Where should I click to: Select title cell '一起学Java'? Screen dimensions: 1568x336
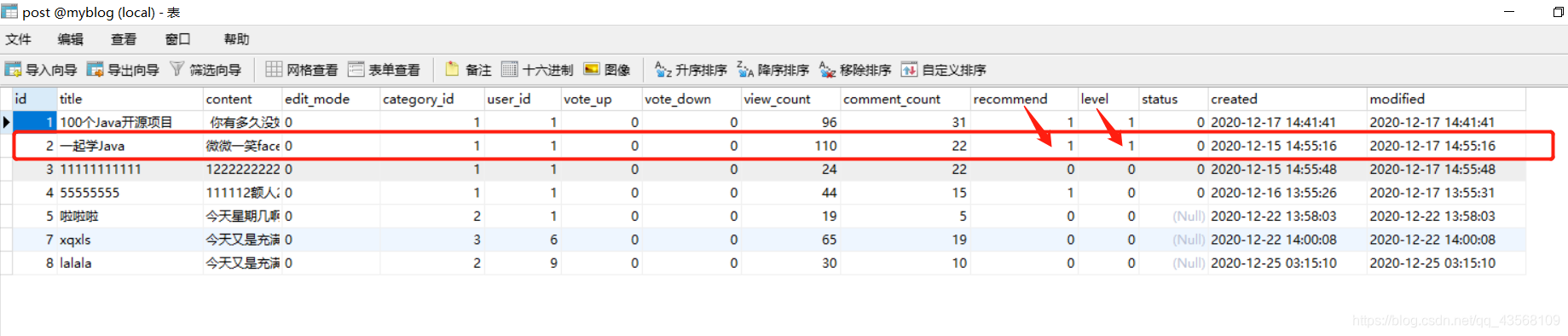(130, 146)
